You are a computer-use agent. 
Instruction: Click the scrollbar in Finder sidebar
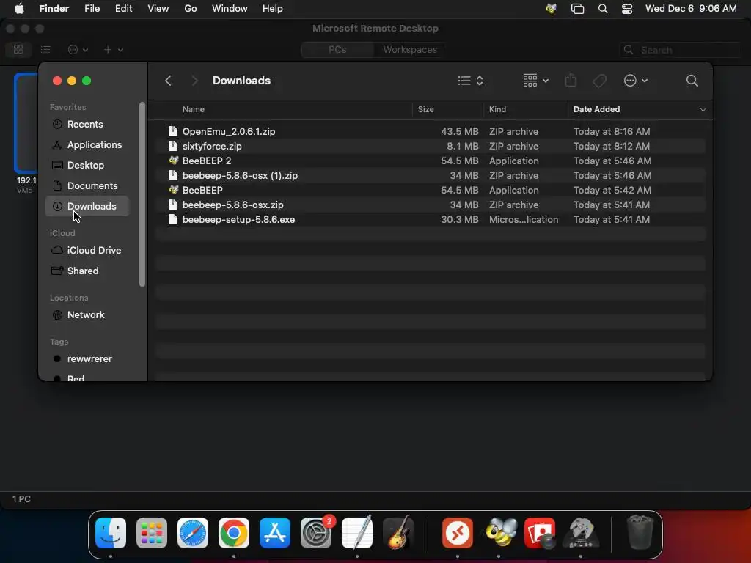142,194
